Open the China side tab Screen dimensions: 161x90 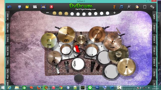[154, 74]
